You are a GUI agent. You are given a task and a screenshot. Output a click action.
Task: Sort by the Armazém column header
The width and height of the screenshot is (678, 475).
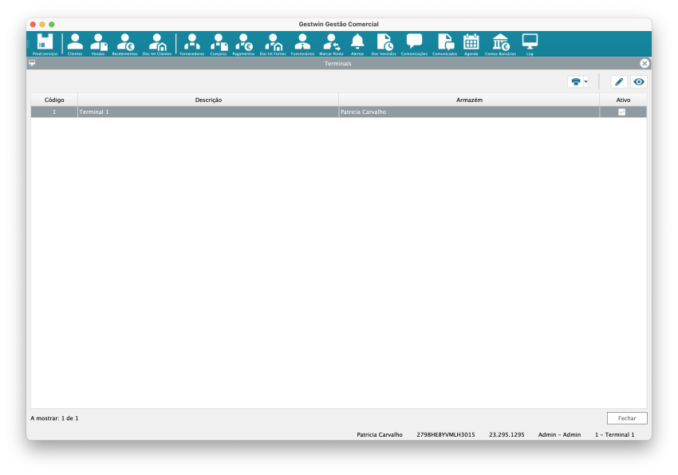pos(469,100)
